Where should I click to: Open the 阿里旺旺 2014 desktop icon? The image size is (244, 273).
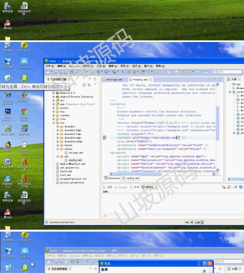click(x=8, y=181)
